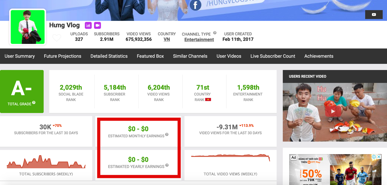387x185 pixels.
Task: Open the YouTube icon in the top right corner
Action: [374, 14]
